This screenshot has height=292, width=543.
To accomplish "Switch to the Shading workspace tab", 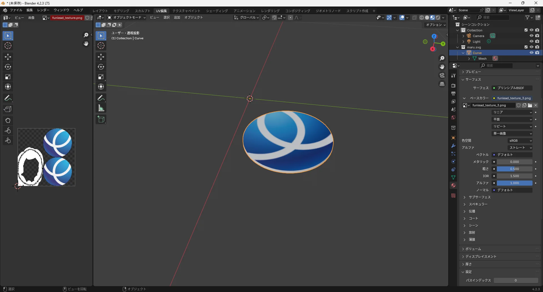I will 217,11.
